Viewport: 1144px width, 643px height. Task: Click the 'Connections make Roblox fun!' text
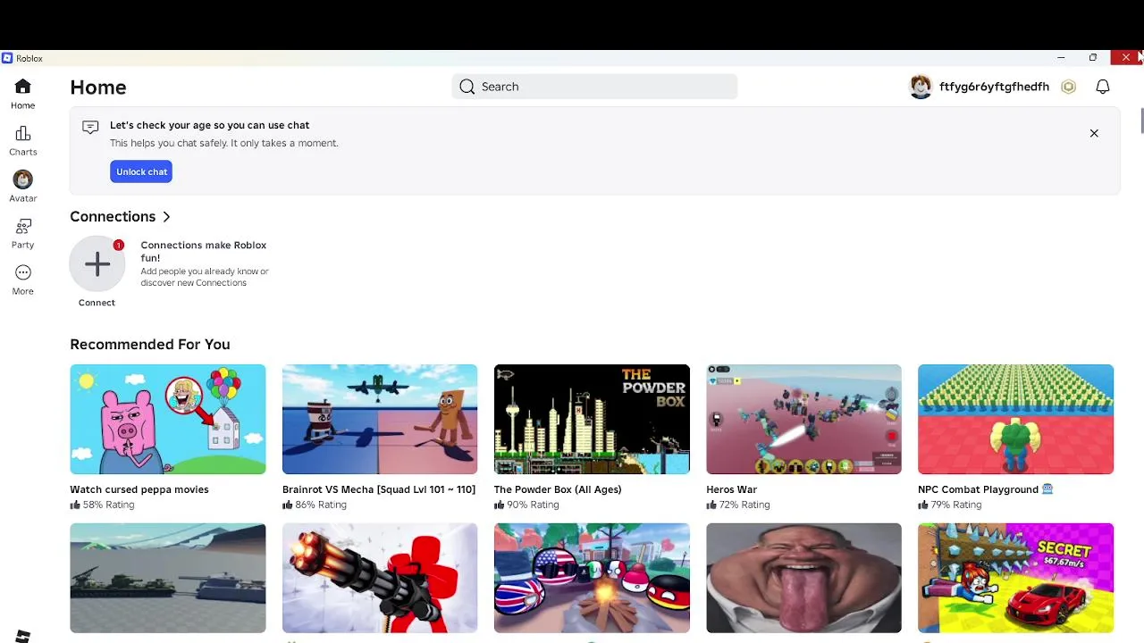203,251
